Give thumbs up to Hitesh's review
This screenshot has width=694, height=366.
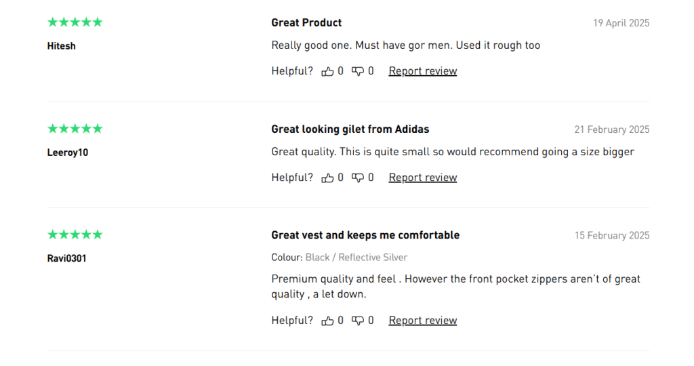327,71
